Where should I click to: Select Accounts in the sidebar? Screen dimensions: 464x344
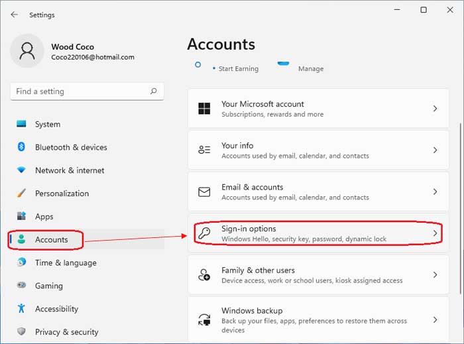tap(87, 239)
